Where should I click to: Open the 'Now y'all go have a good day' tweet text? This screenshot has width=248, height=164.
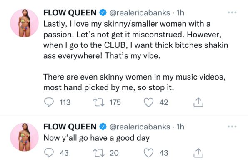96,138
